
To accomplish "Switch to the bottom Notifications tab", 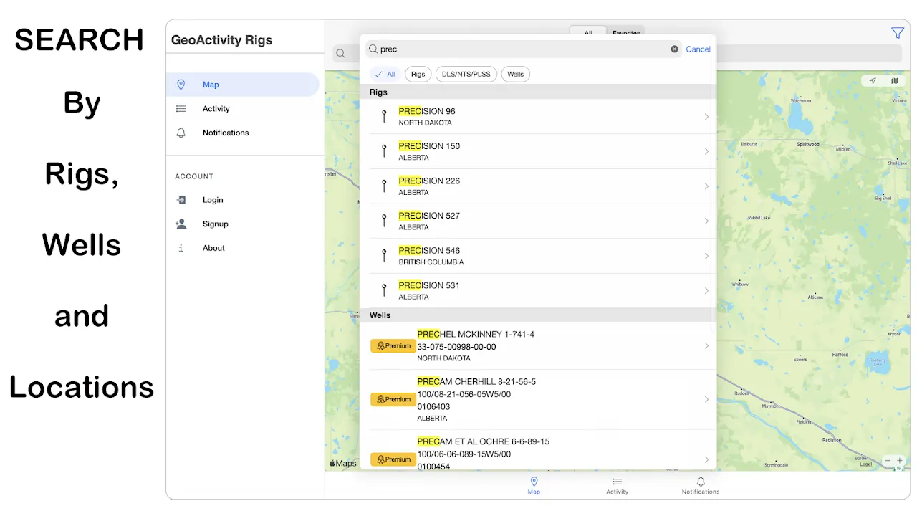I will pyautogui.click(x=701, y=486).
